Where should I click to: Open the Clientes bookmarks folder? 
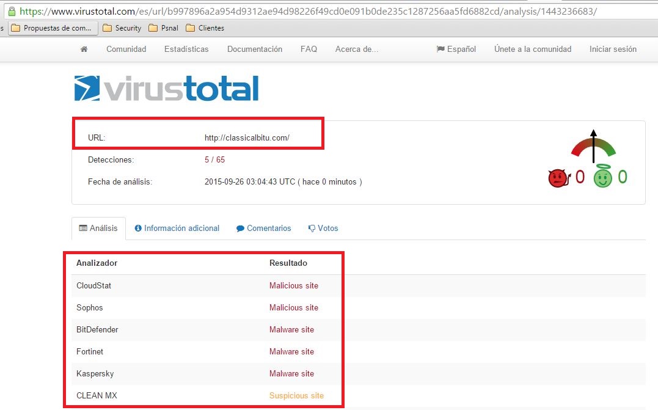[x=205, y=28]
